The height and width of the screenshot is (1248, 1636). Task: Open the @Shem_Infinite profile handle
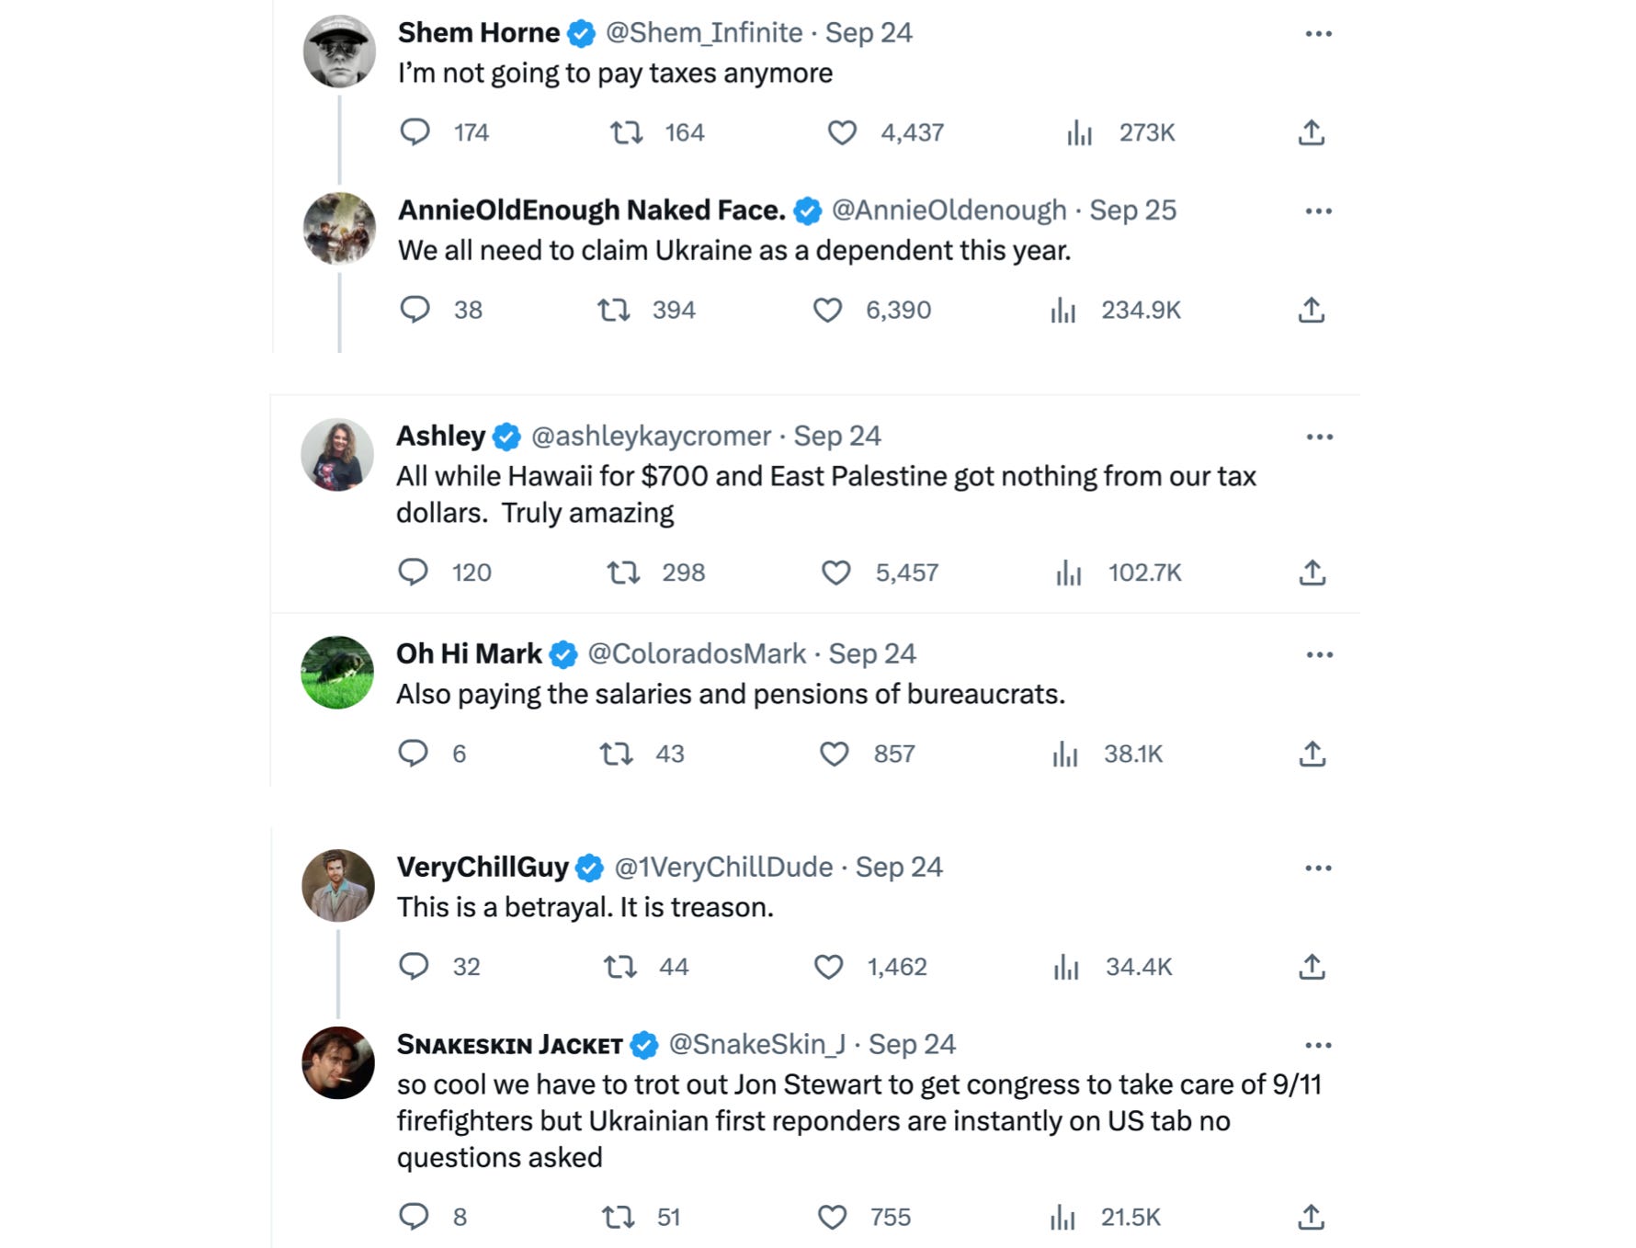[x=704, y=33]
